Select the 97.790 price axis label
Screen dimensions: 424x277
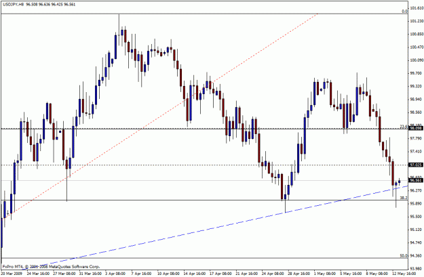coord(417,138)
